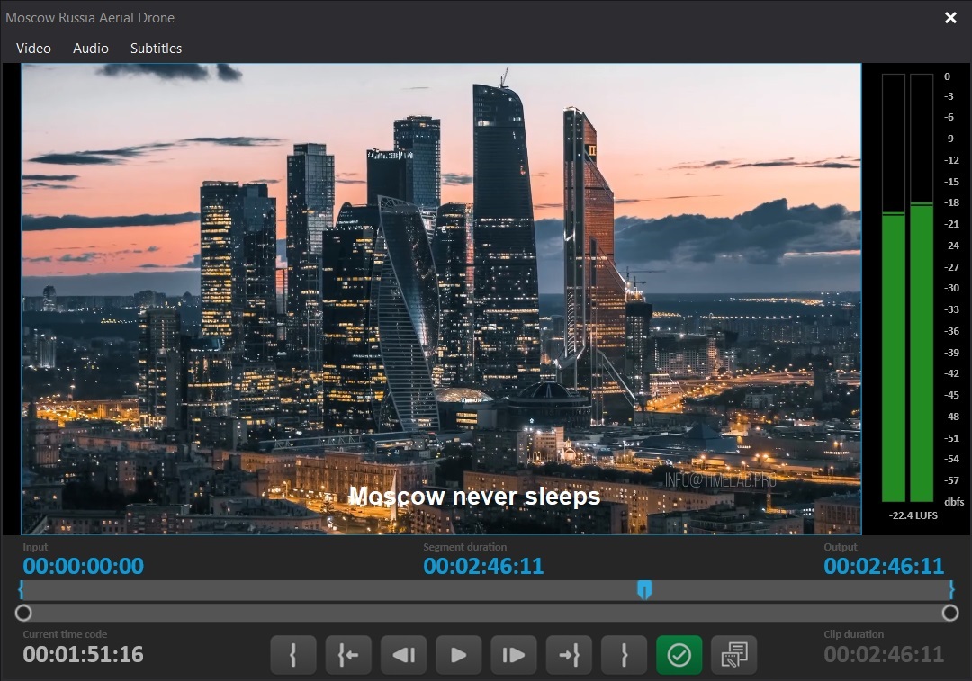972x681 pixels.
Task: Open the Audio menu
Action: [91, 49]
